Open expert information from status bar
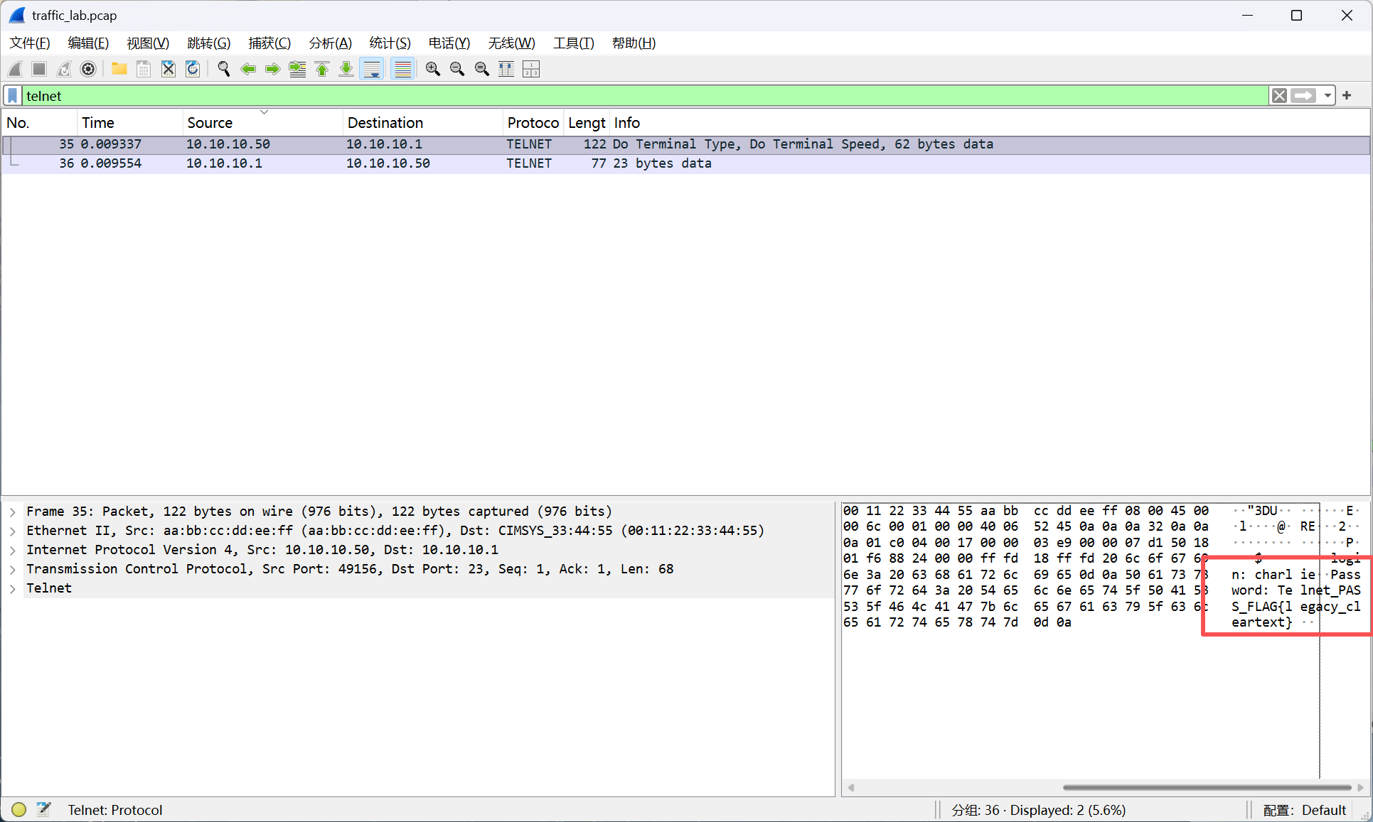 point(19,809)
